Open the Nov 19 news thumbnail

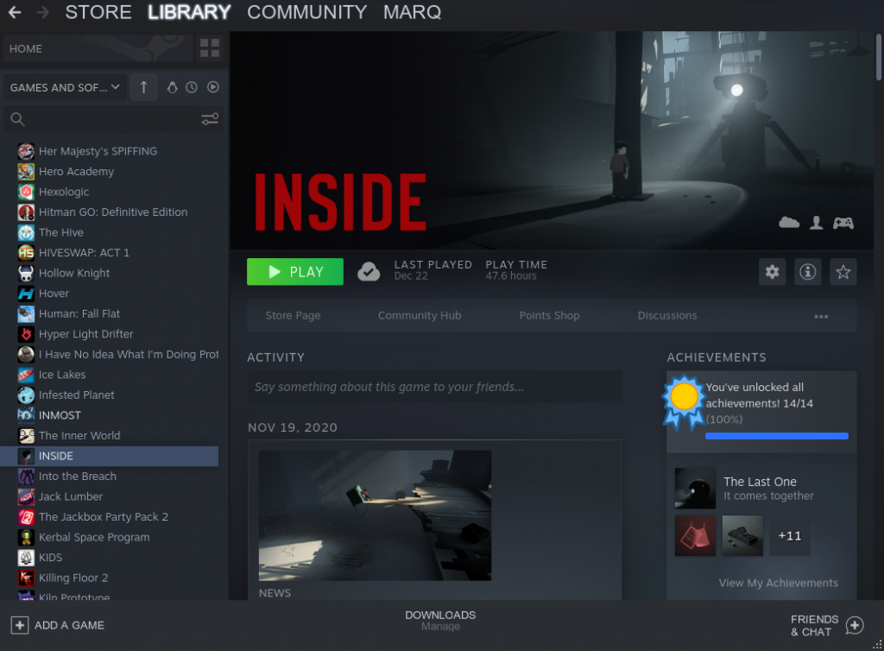(x=375, y=515)
